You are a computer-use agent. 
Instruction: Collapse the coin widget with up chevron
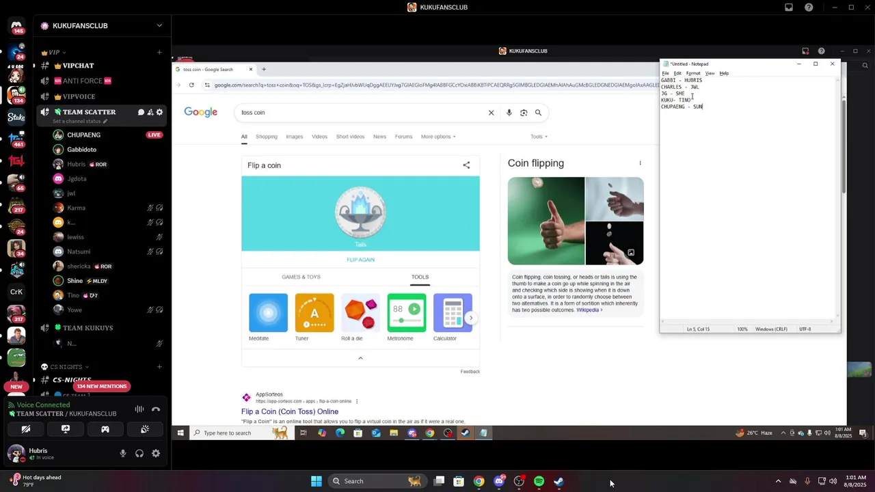coord(360,358)
